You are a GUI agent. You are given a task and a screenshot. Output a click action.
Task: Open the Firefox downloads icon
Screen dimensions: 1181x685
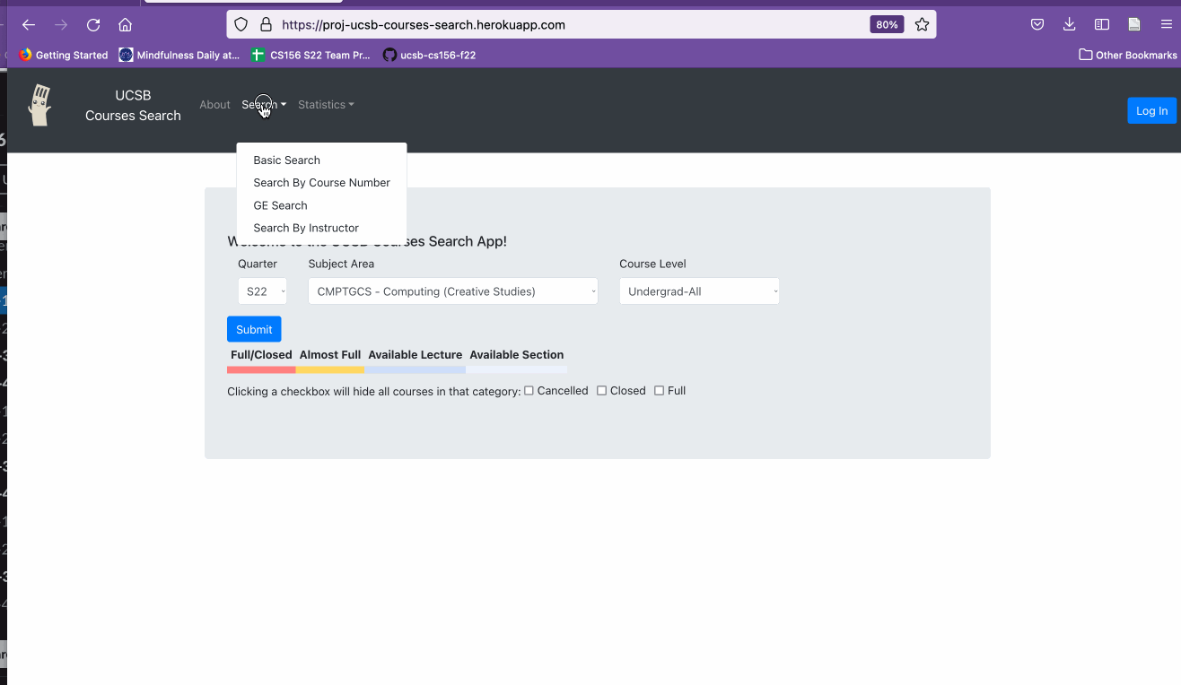[1069, 24]
